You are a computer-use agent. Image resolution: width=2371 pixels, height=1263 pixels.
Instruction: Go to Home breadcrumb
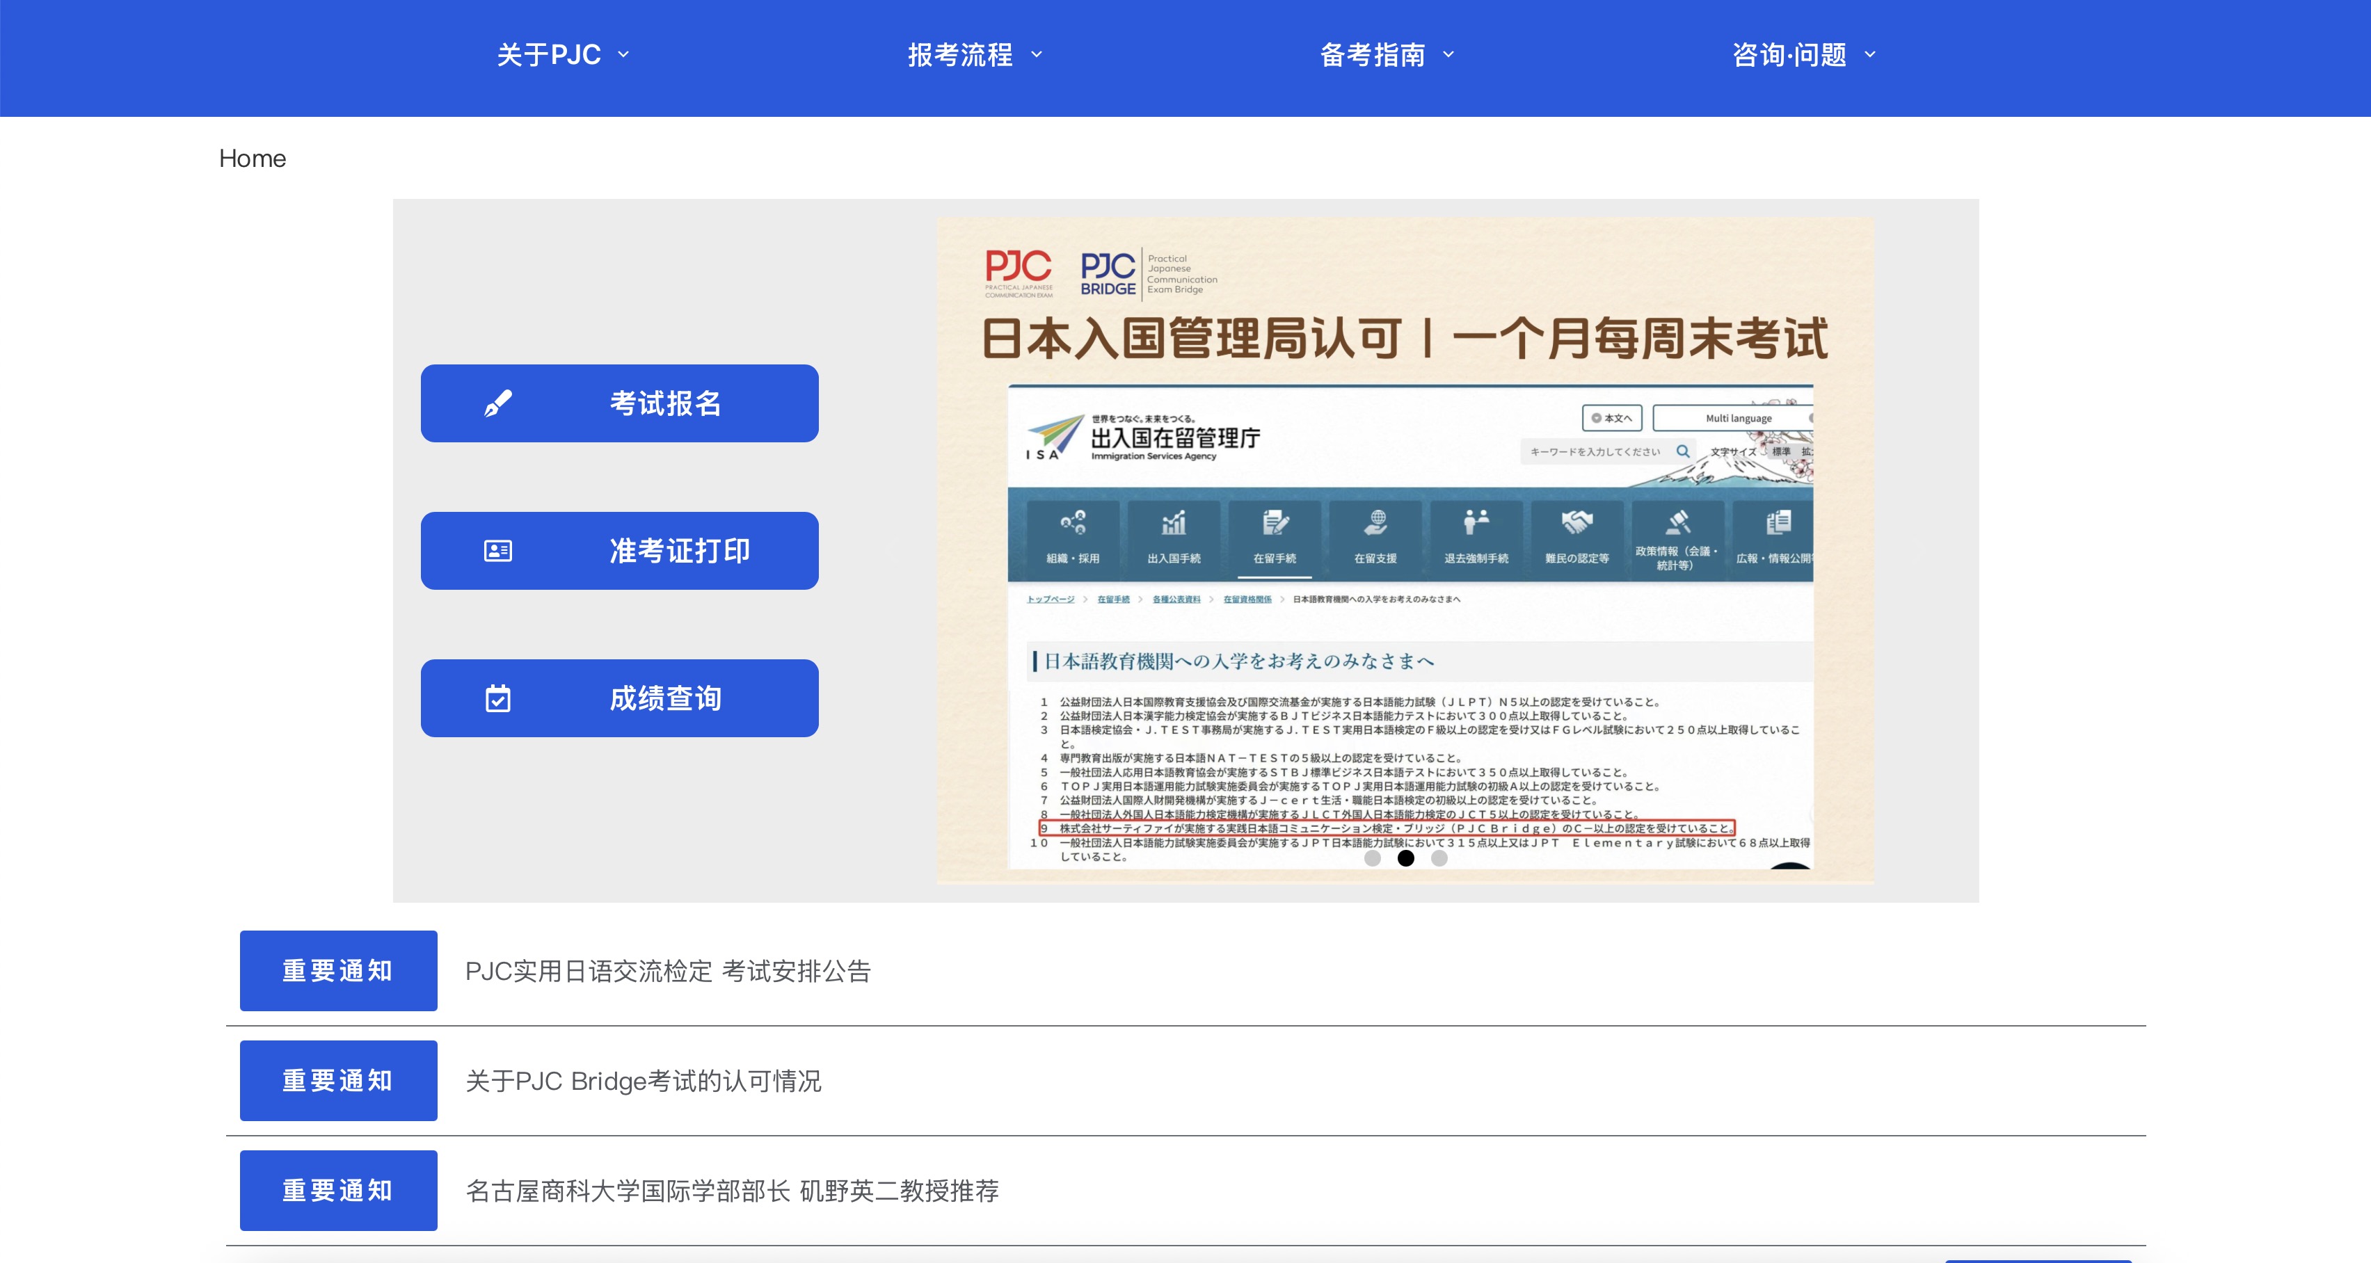(252, 158)
